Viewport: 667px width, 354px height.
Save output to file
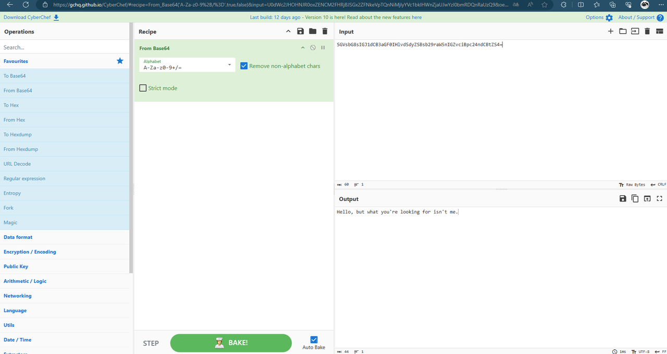pyautogui.click(x=623, y=198)
